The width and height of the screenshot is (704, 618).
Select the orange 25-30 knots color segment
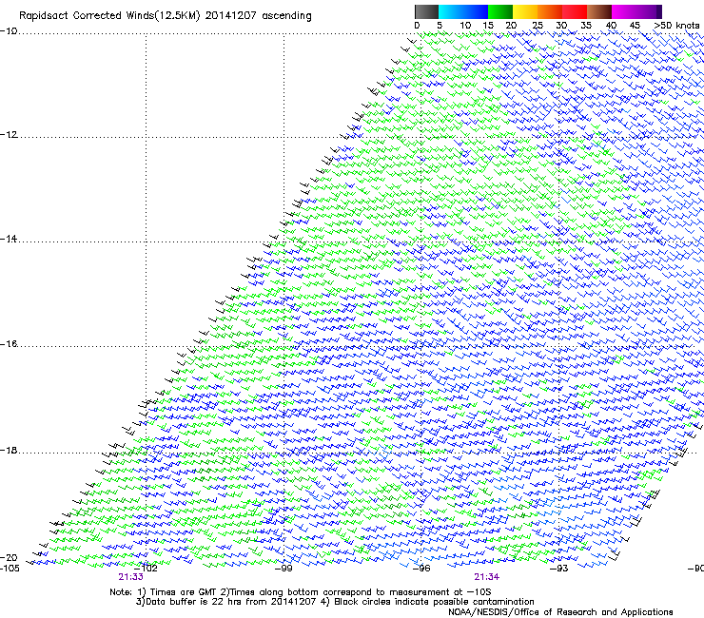click(550, 11)
